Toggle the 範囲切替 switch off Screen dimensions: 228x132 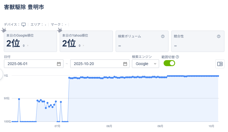point(169,63)
